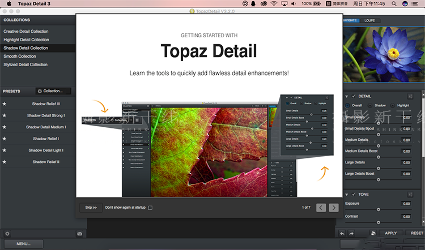Click the Large Details value field

pyautogui.click(x=406, y=162)
